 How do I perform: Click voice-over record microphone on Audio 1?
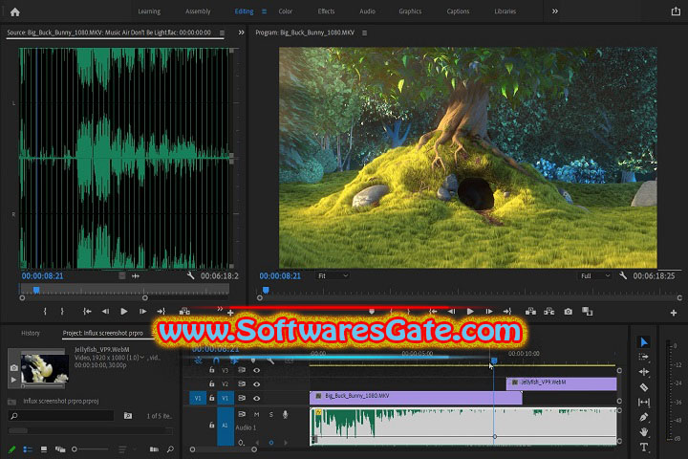pyautogui.click(x=285, y=414)
